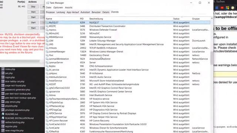Click the icon beside LanmanWorkstation

[x=47, y=59]
